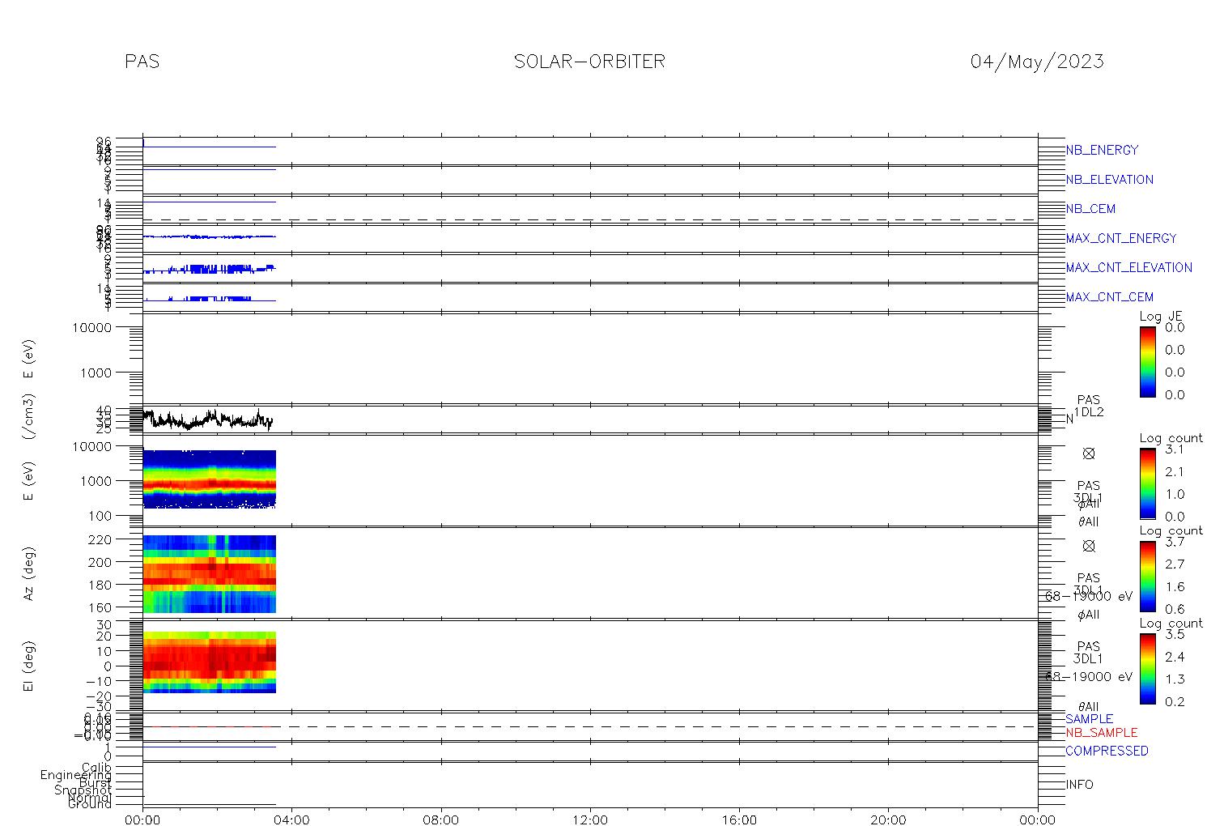Click the energy spectrogram data block

click(210, 479)
